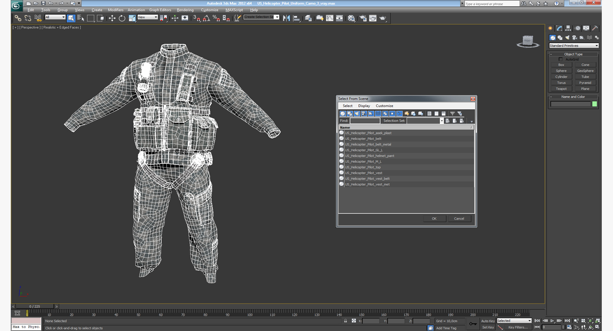Select the Move transform tool

(112, 18)
